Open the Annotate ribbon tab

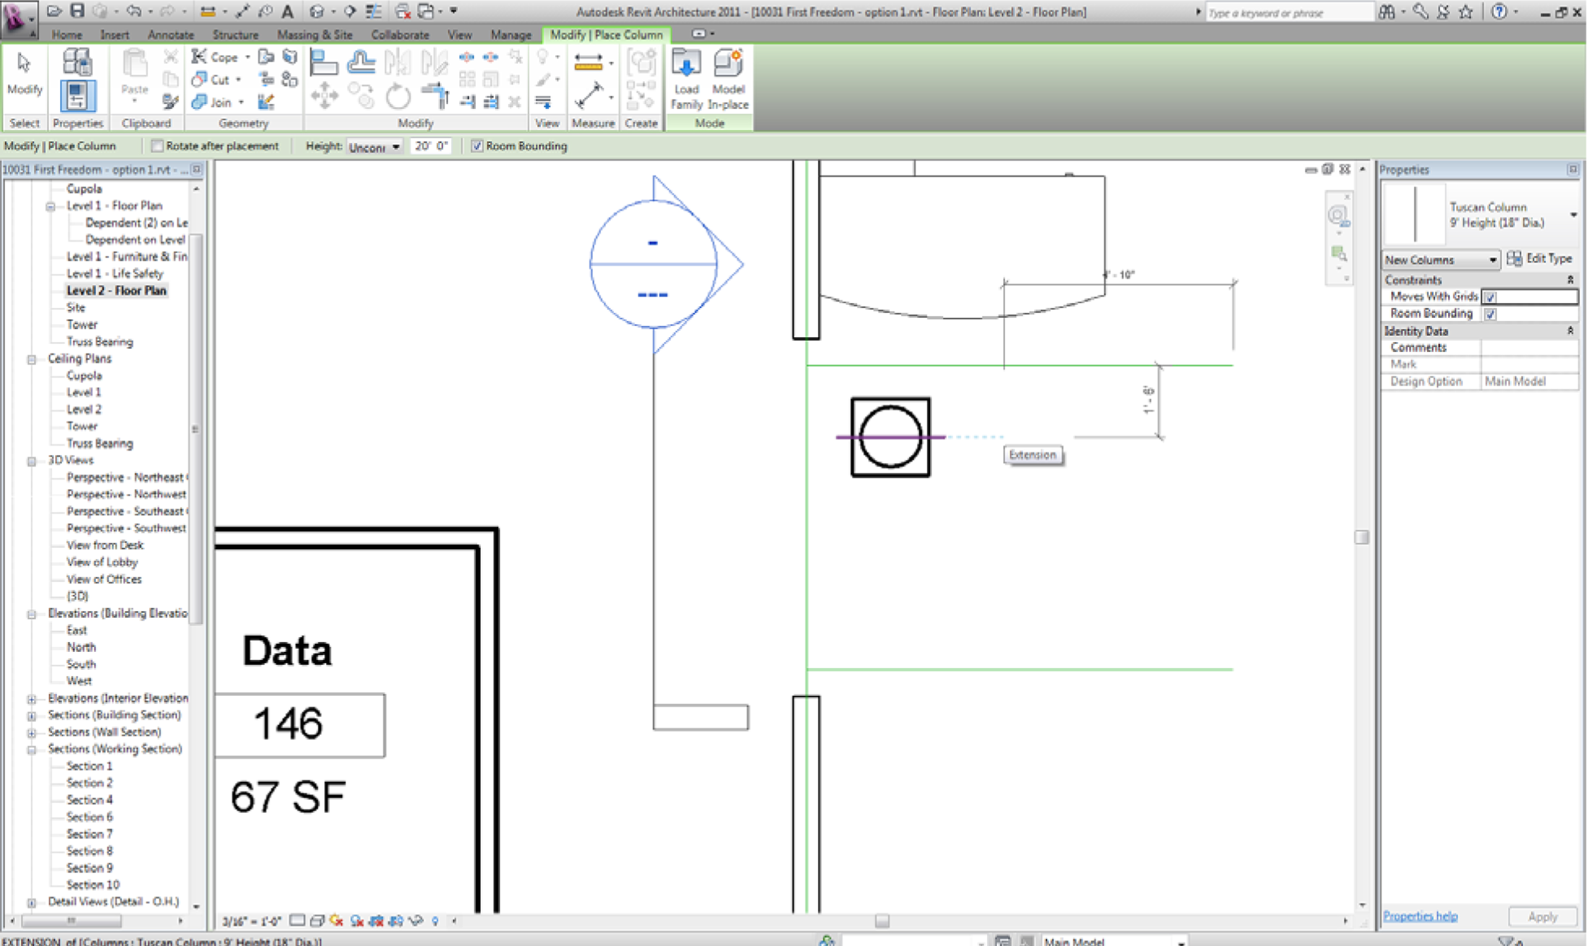coord(170,35)
